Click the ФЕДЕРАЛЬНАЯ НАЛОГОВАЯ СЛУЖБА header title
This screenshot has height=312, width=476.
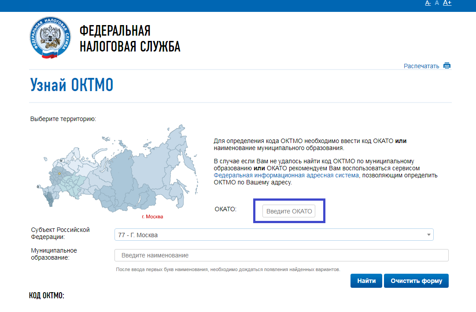coord(129,39)
